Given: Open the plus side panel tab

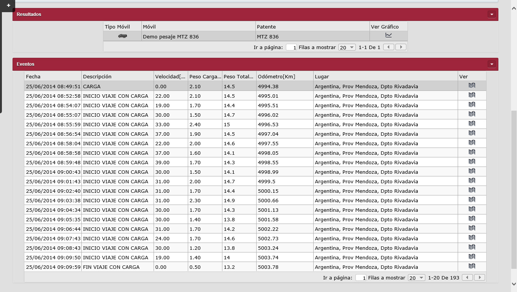Looking at the screenshot, I should click(x=8, y=5).
